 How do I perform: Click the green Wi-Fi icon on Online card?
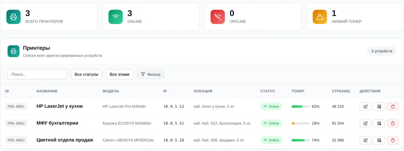click(115, 17)
